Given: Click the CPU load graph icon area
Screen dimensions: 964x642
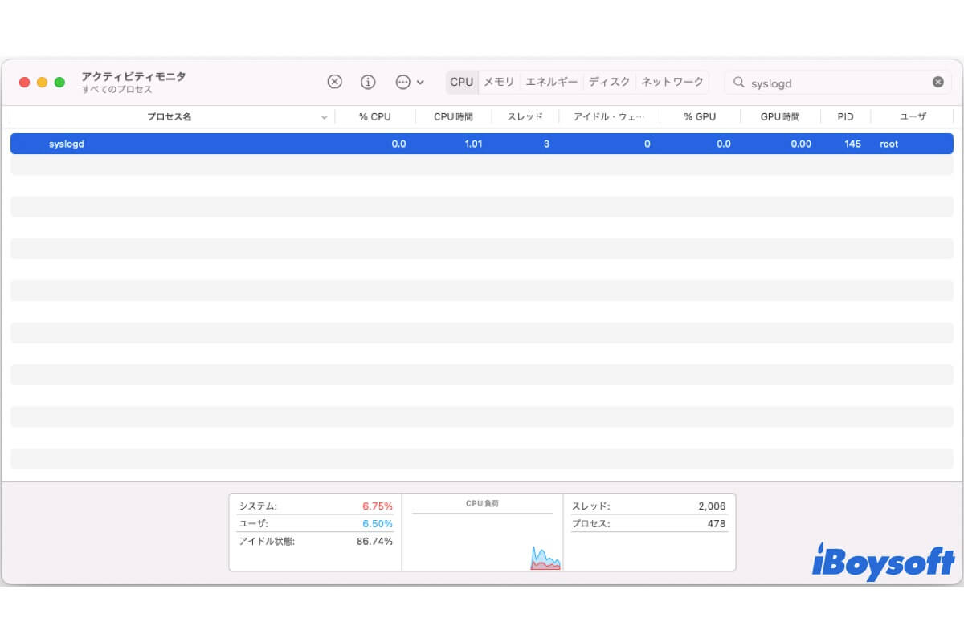Looking at the screenshot, I should [545, 554].
